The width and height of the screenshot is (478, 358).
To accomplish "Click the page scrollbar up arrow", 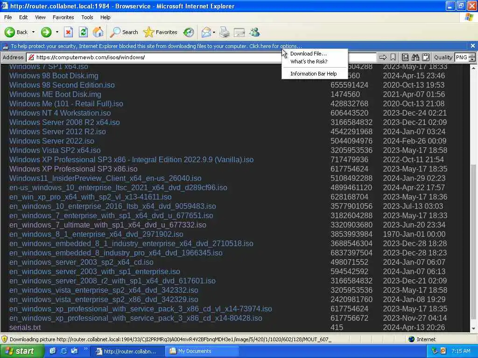I will click(x=473, y=68).
